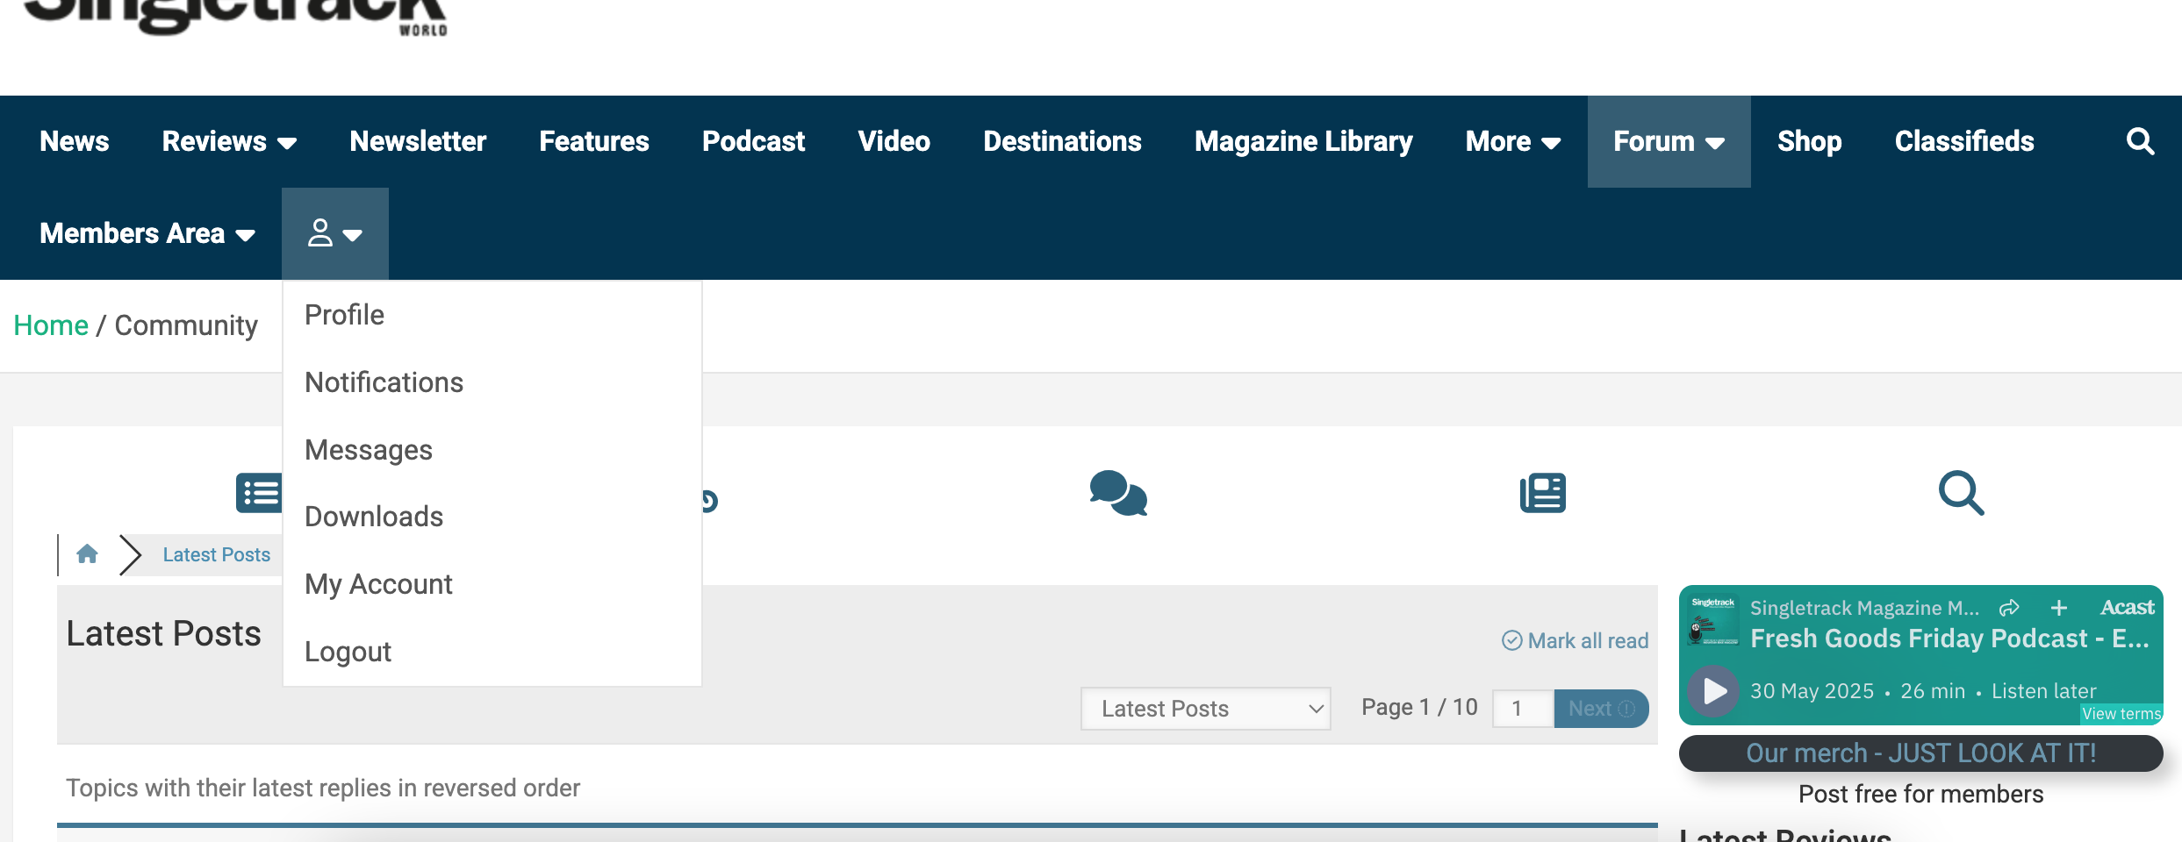Click the forum newspaper icon
This screenshot has width=2182, height=842.
click(1542, 493)
